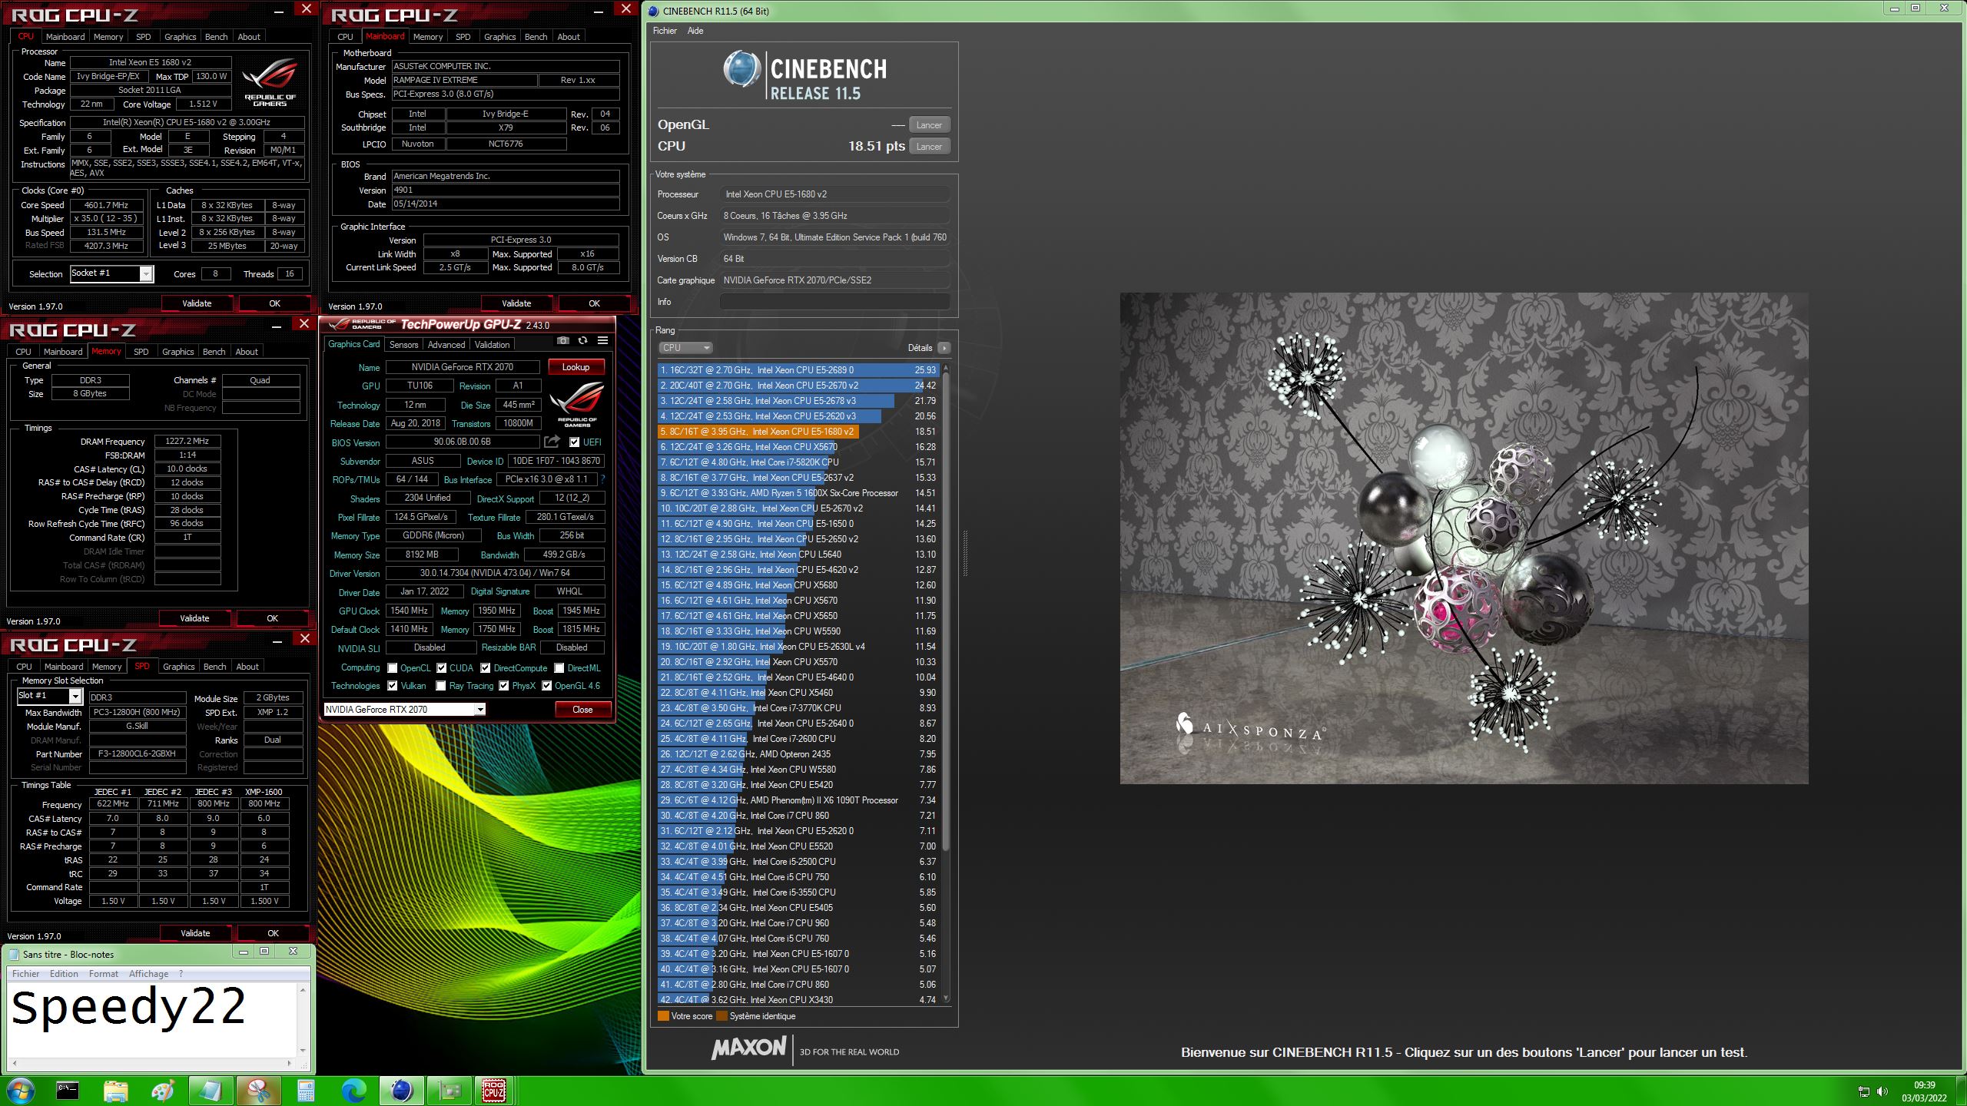Open Aide menu in Cinebench

(x=695, y=31)
